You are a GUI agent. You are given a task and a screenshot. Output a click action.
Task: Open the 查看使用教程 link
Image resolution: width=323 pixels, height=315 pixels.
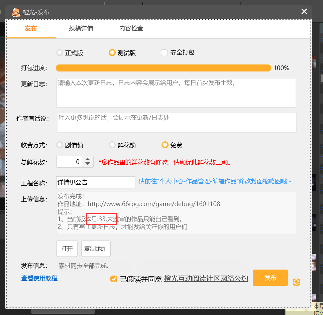pyautogui.click(x=39, y=278)
